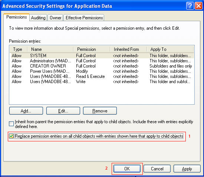Image resolution: width=204 pixels, height=177 pixels.
Task: Click the Help question mark icon
Action: (190, 6)
